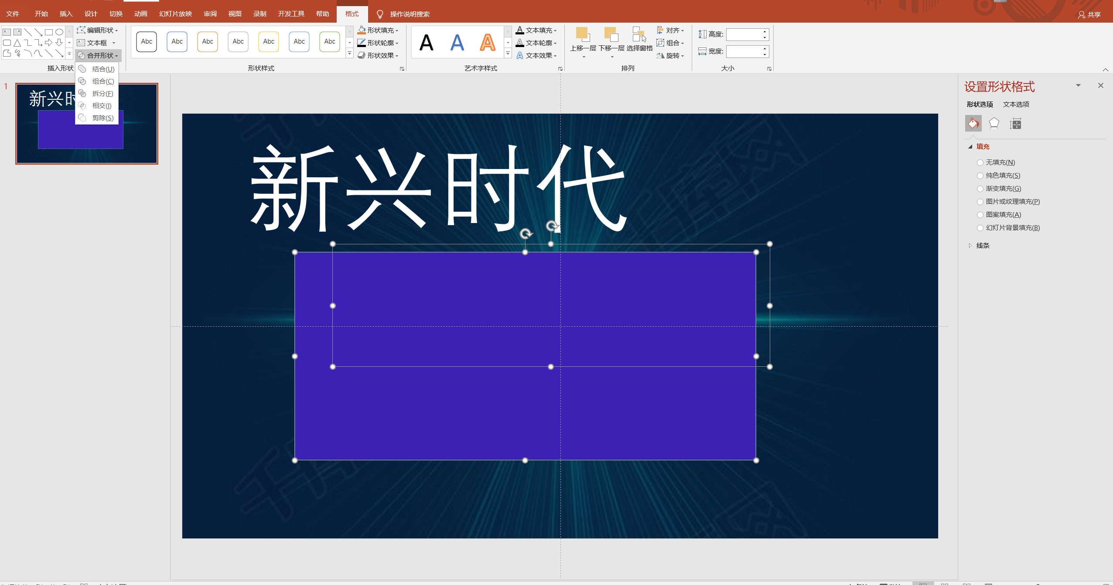Apply the yellow-outlined Abc shape style
The height and width of the screenshot is (585, 1113).
[269, 42]
